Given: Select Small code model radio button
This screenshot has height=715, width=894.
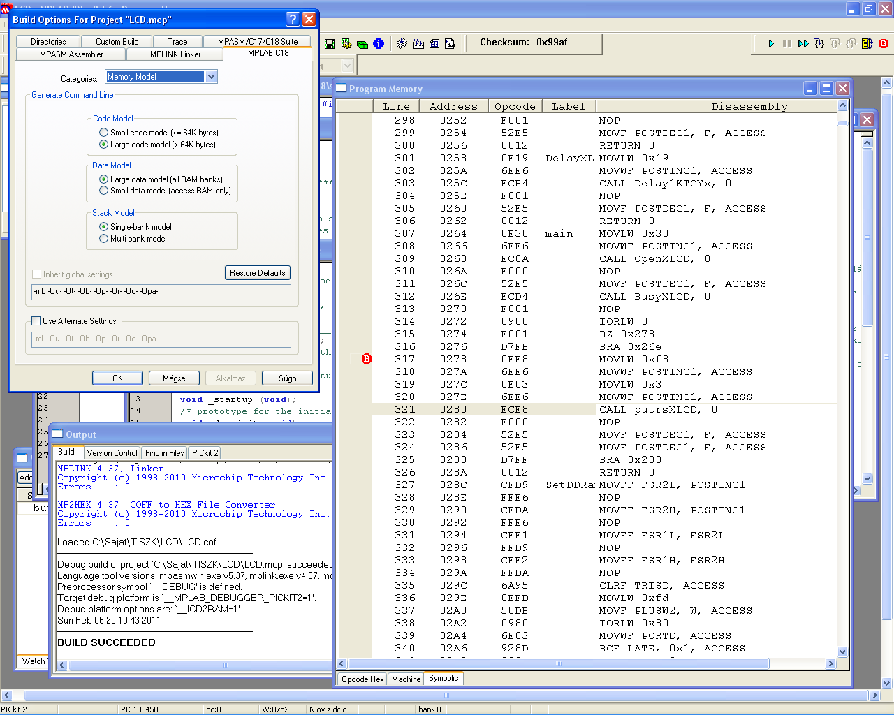Looking at the screenshot, I should point(104,133).
